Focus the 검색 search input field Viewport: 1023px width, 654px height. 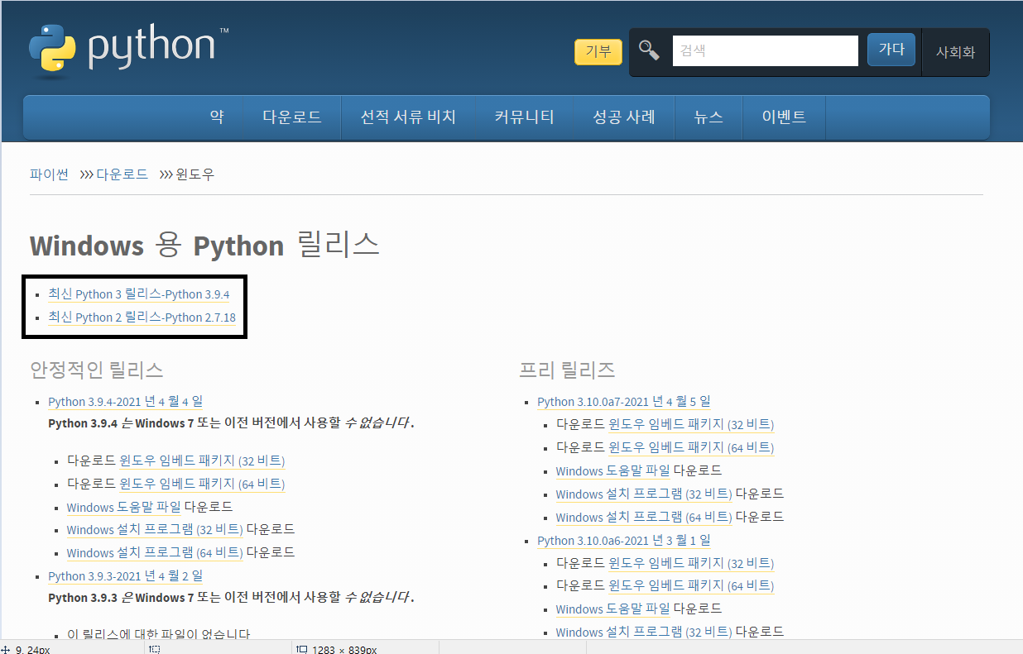[765, 50]
